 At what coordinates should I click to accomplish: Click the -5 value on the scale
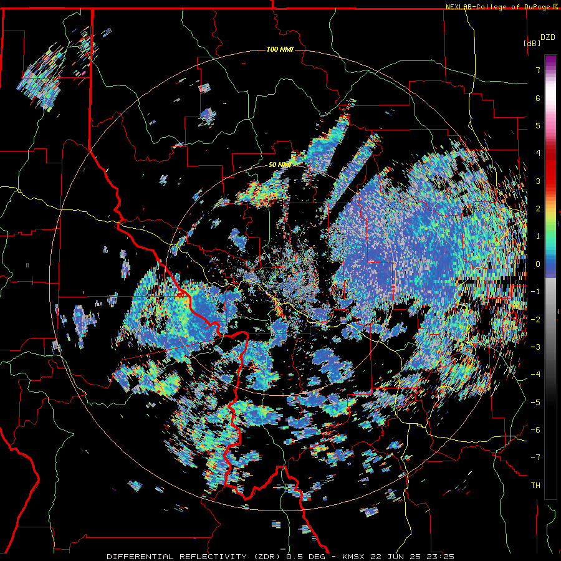[x=535, y=403]
